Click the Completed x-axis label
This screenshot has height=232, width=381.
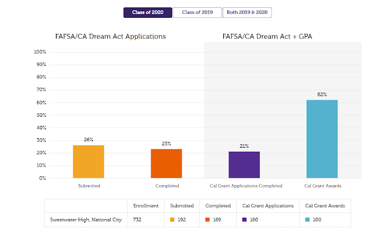click(167, 186)
